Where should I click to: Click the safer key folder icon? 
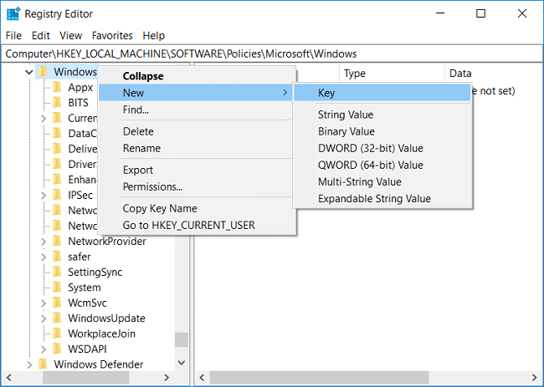pyautogui.click(x=56, y=257)
